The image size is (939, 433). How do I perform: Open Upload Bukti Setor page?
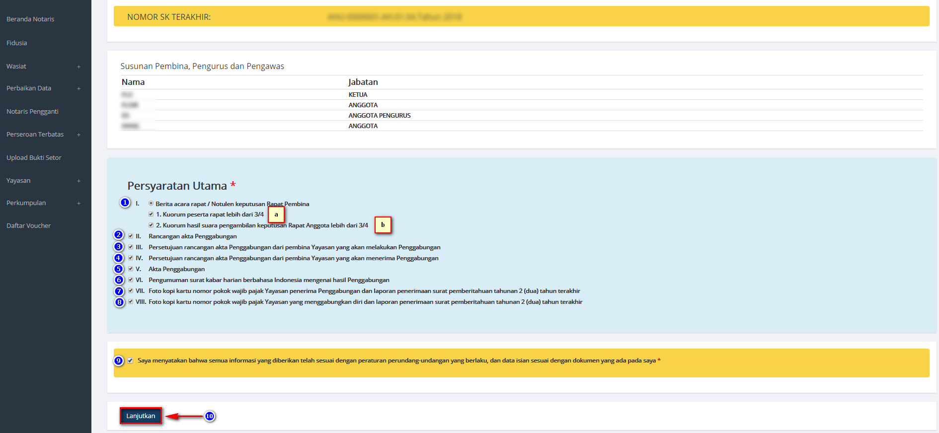click(34, 158)
